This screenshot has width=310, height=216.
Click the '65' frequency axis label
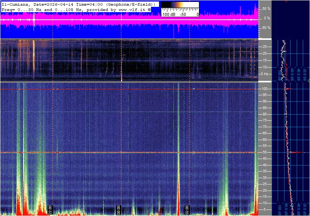point(265,133)
